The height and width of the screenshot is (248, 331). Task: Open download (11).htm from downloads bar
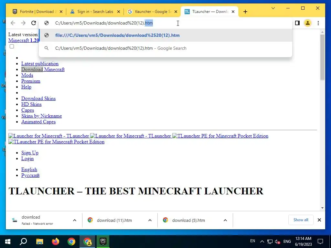[114, 220]
